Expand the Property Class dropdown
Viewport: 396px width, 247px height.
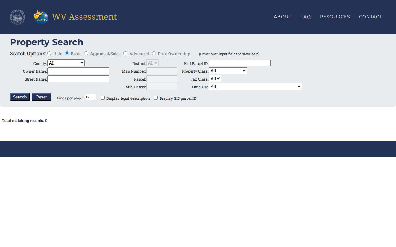(x=228, y=71)
